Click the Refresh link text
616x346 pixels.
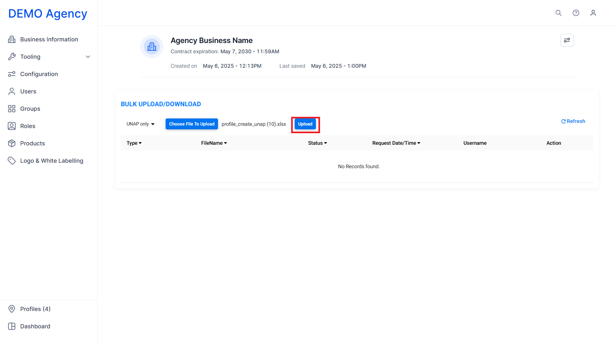tap(576, 121)
